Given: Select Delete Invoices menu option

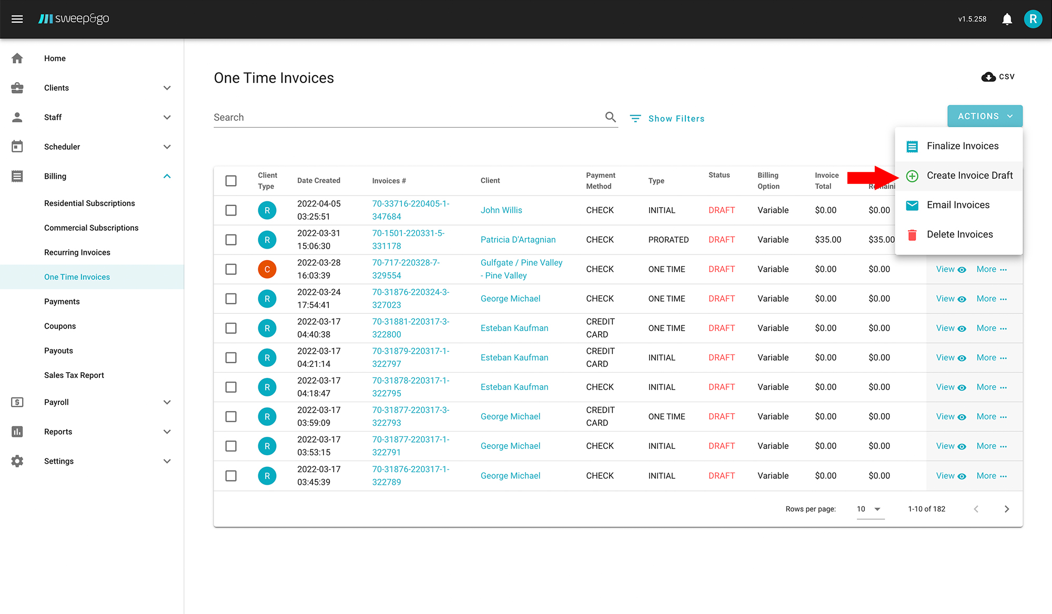Looking at the screenshot, I should point(959,234).
